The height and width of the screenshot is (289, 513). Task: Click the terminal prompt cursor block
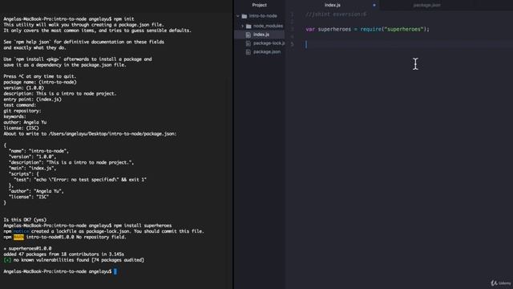pos(115,271)
